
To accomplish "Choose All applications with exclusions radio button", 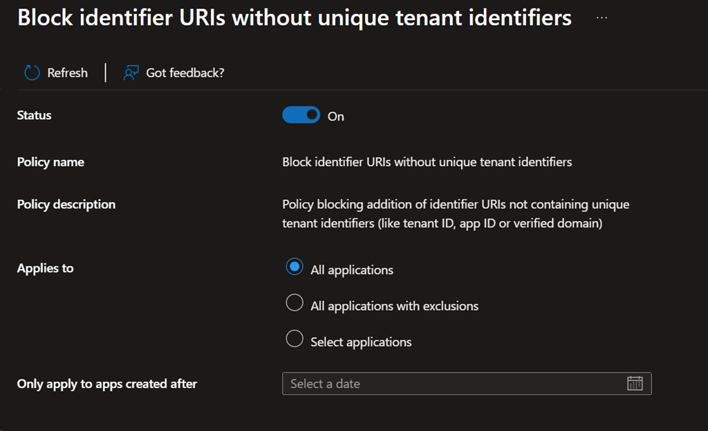I will pos(295,303).
